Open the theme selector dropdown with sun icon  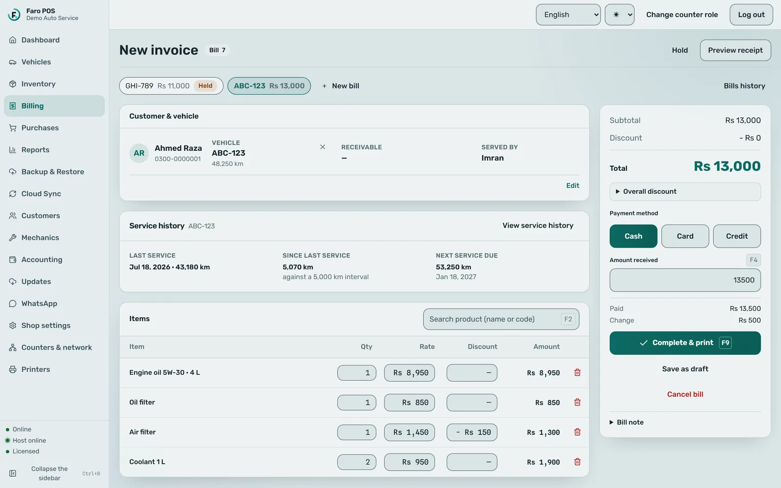coord(619,15)
